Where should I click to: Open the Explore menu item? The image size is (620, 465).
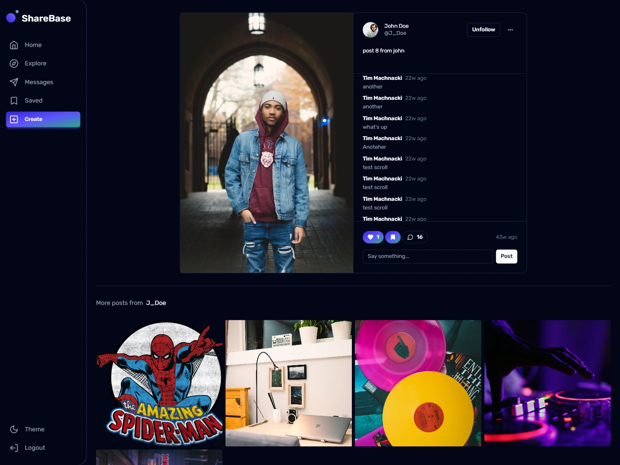43,63
